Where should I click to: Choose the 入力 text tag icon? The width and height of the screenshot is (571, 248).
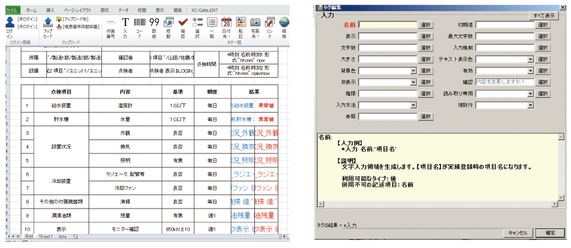[x=125, y=23]
